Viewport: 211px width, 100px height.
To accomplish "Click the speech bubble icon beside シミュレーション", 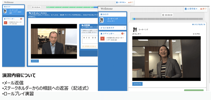I will [x=30, y=13].
